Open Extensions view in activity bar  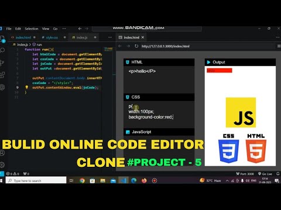(x=2, y=75)
